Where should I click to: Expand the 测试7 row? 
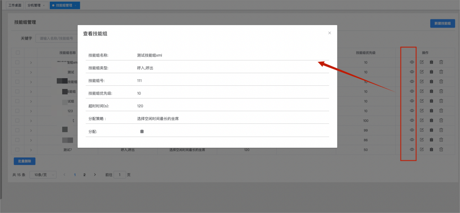(x=31, y=150)
